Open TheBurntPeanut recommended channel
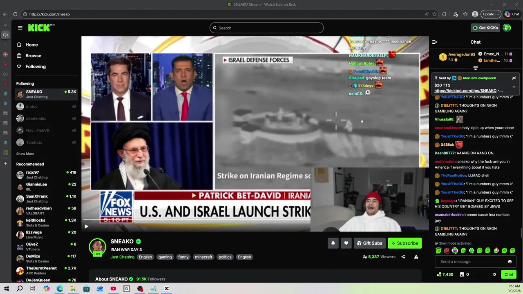The image size is (523, 294). [46, 270]
